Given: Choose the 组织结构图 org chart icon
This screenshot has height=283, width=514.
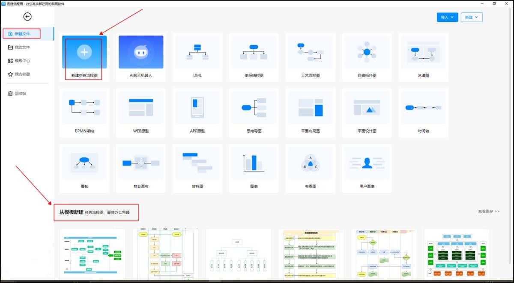Looking at the screenshot, I should 254,52.
